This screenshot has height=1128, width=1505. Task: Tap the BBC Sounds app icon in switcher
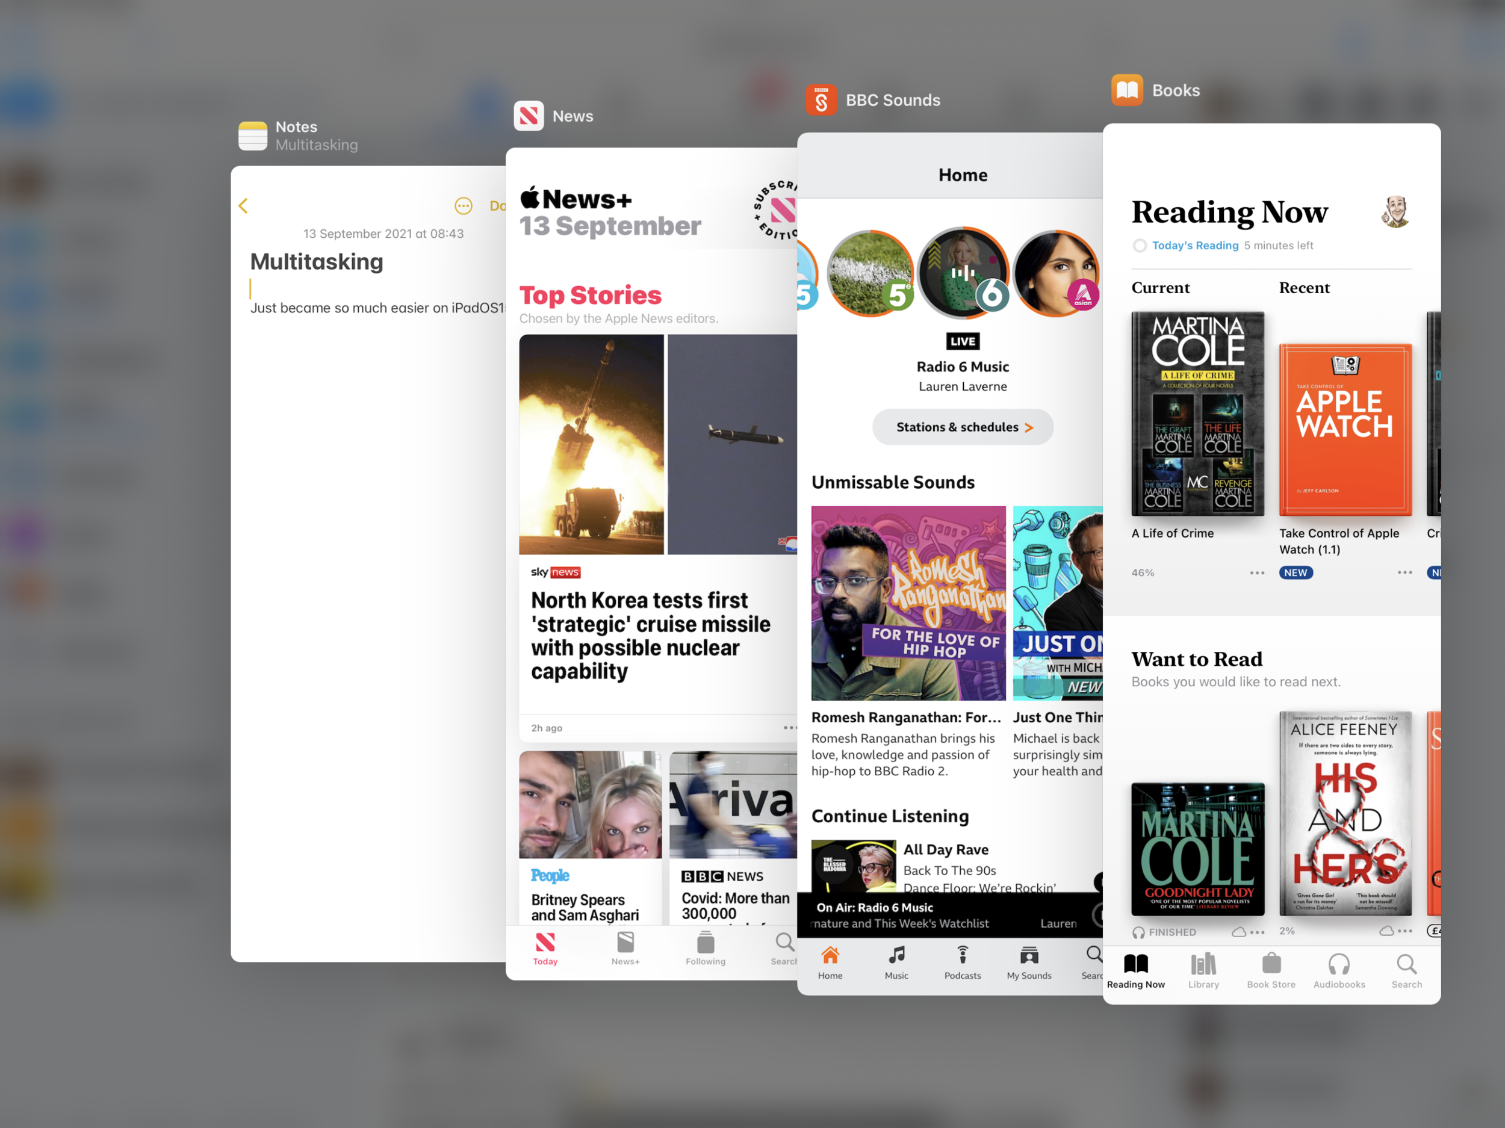[x=821, y=100]
